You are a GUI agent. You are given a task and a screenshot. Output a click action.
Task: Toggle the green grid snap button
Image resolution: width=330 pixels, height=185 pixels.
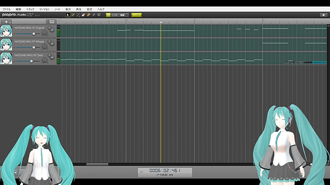108,15
